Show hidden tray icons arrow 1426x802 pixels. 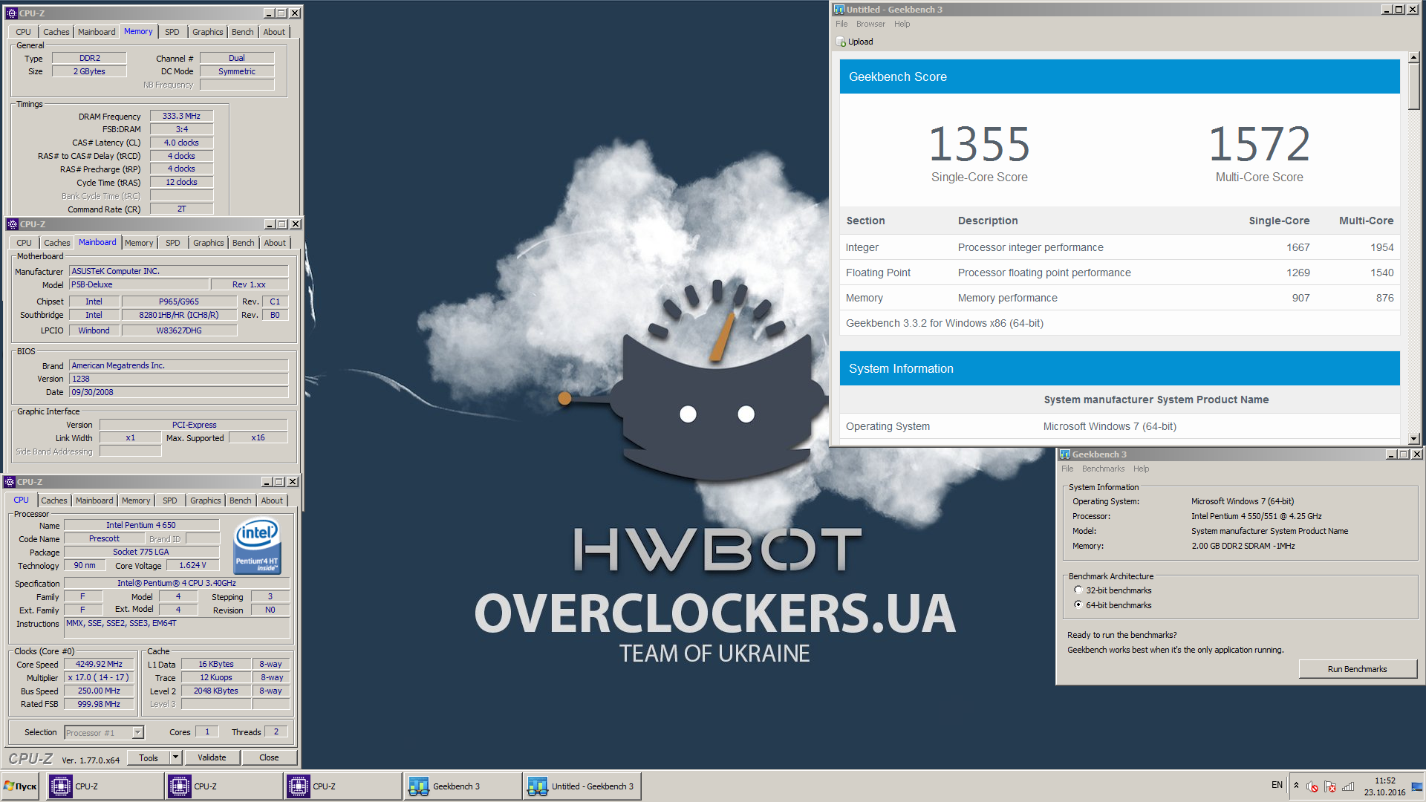(x=1296, y=786)
